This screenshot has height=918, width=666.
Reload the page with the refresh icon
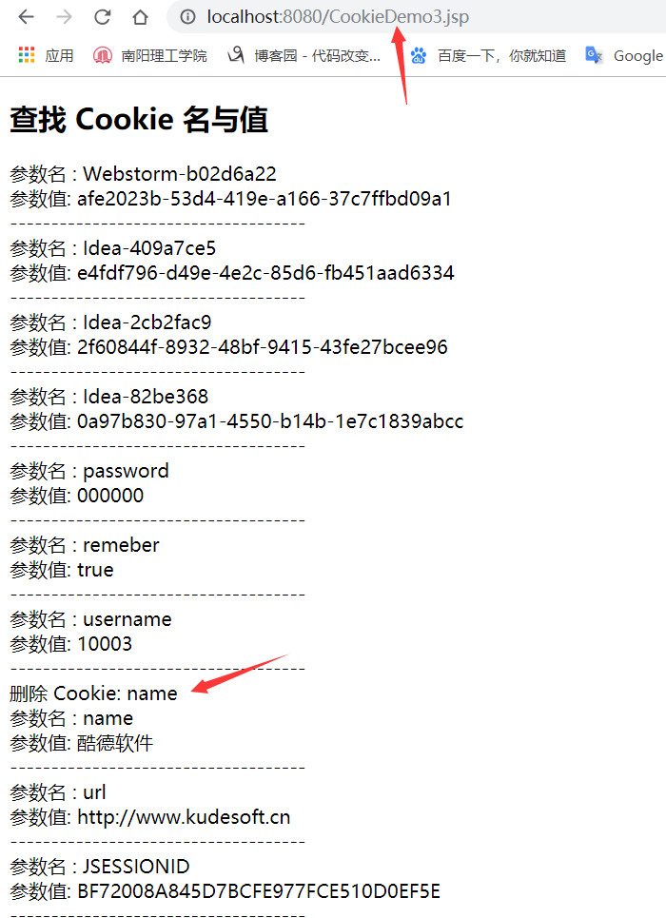tap(103, 17)
